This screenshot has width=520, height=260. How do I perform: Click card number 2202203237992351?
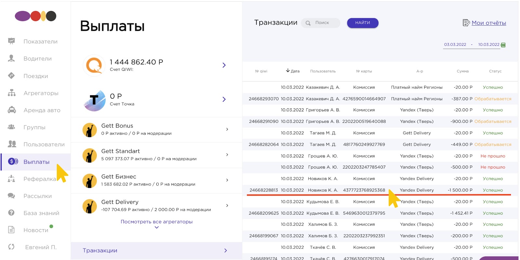coord(364,236)
